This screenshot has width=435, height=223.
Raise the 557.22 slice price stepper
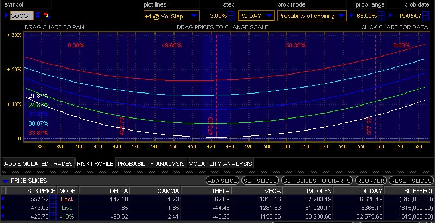pos(53,197)
